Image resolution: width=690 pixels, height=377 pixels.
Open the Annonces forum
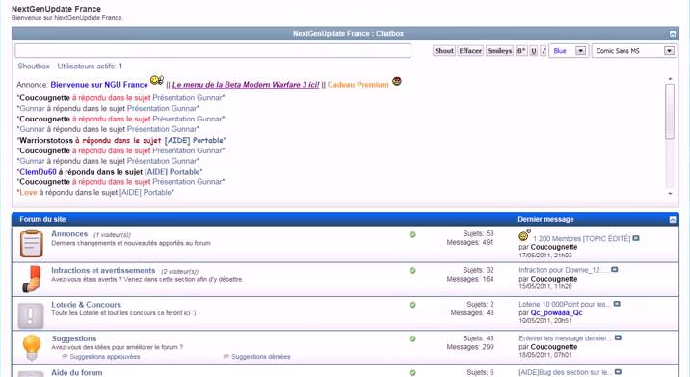coord(69,234)
